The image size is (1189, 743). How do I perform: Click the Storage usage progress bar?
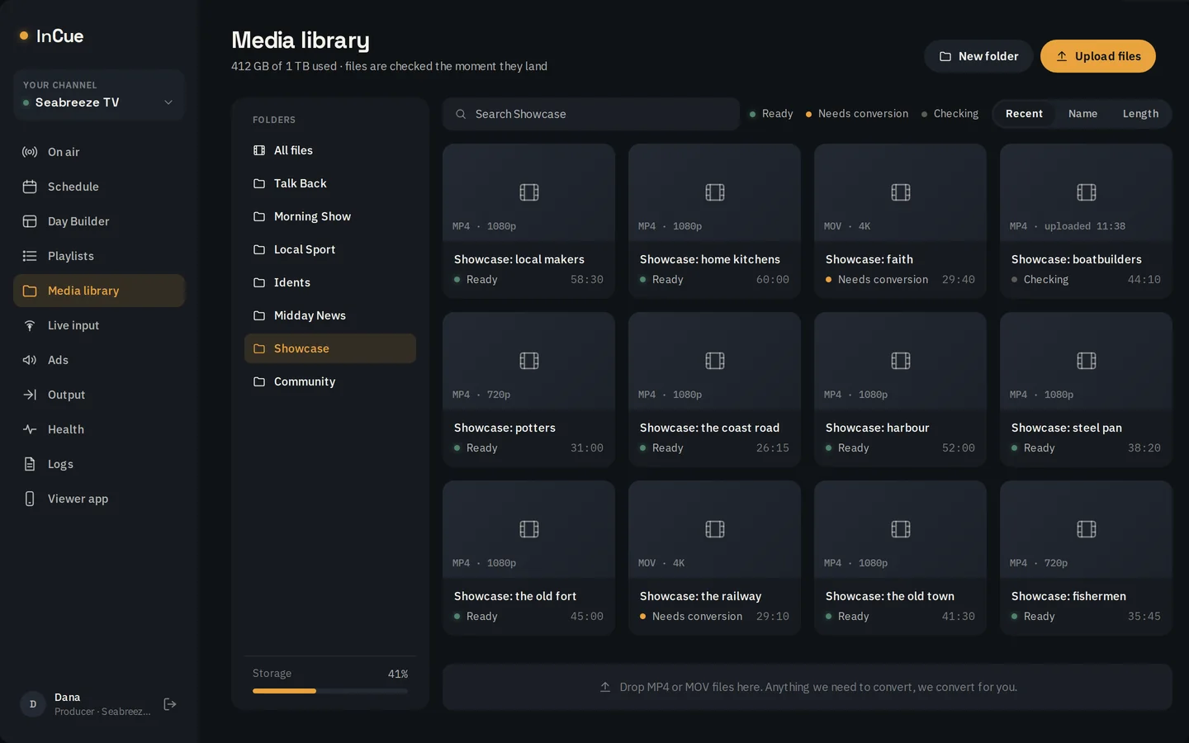click(x=330, y=691)
